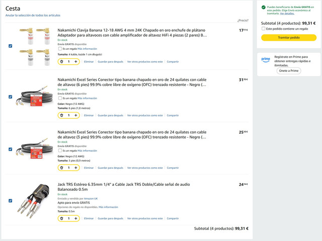Open Amazon UK seller link
322x241 pixels.
[x=91, y=199]
